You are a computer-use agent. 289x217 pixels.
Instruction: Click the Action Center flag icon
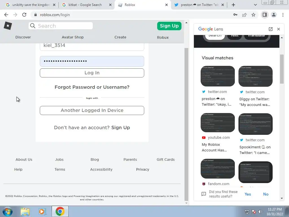(254, 212)
